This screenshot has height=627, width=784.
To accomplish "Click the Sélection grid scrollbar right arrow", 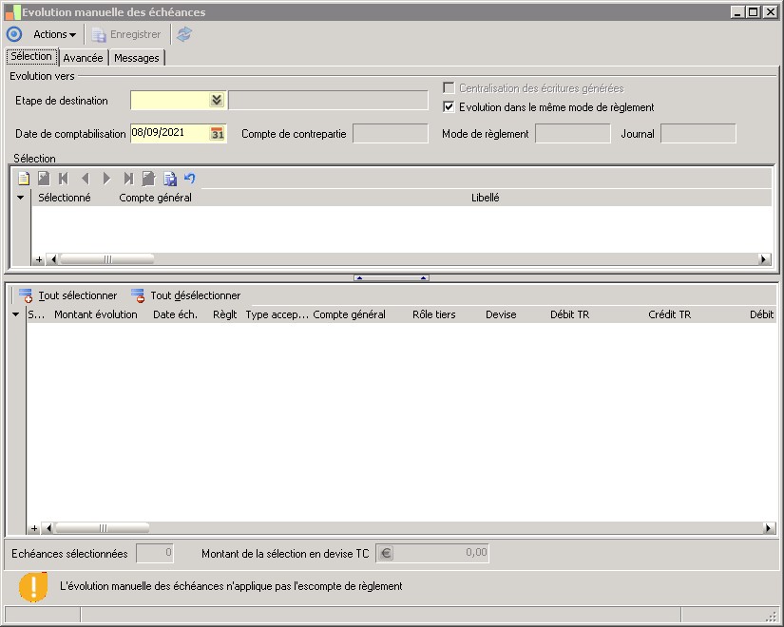I will point(763,259).
